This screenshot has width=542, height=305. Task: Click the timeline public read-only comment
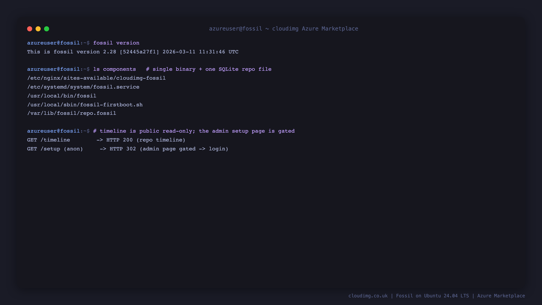(x=194, y=131)
